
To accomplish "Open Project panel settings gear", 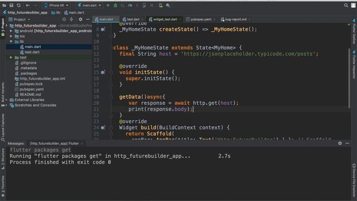I will [x=80, y=20].
